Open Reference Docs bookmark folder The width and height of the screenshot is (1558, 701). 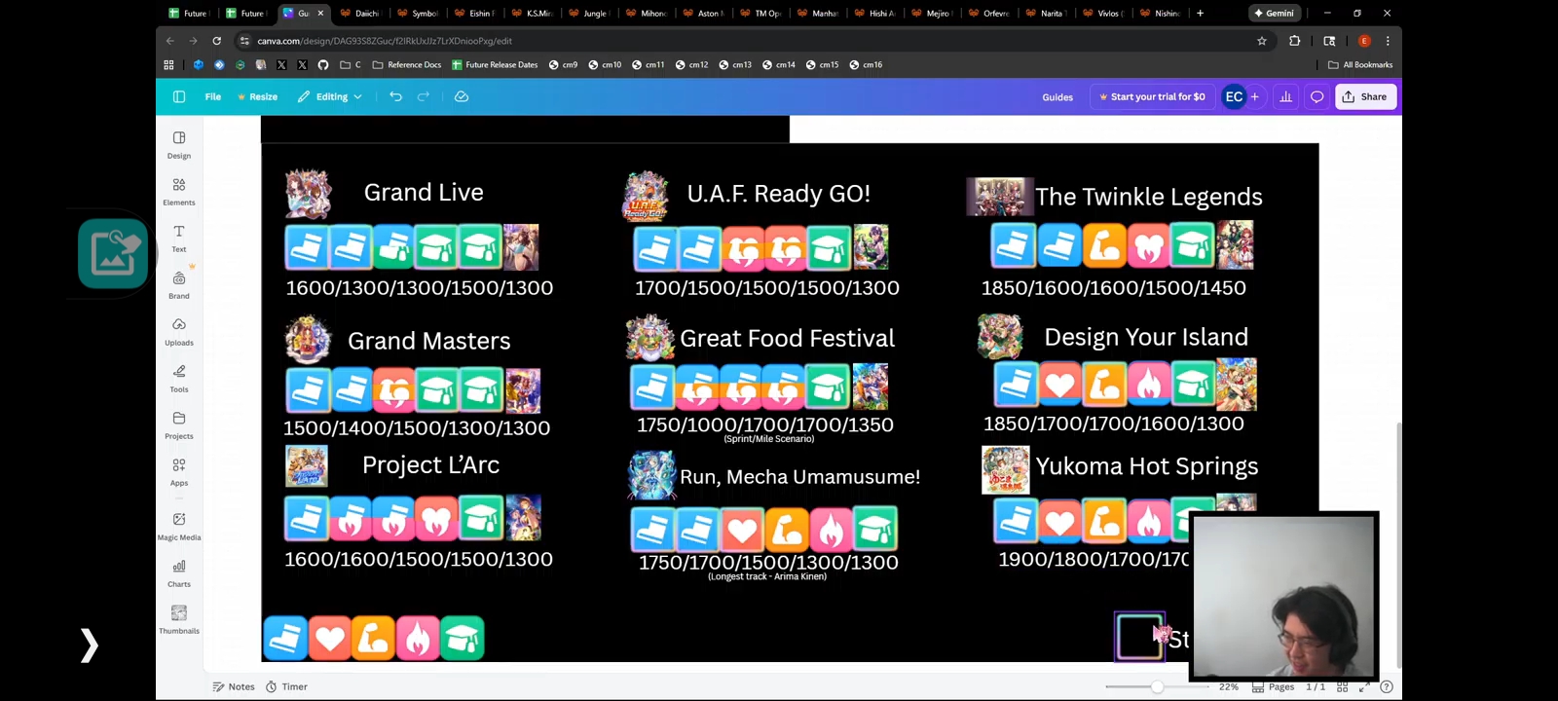[407, 65]
